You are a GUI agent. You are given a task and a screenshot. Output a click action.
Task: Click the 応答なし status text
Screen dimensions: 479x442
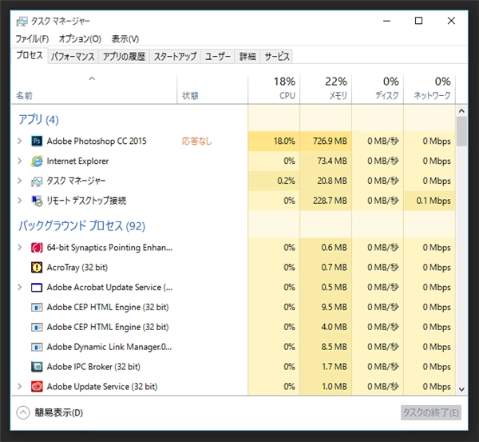tap(196, 141)
